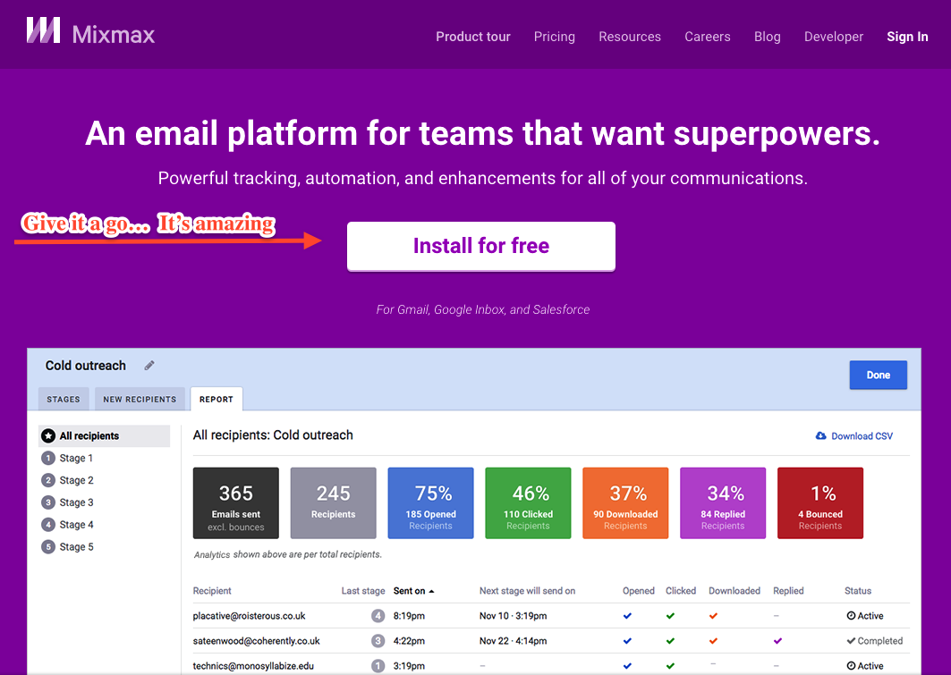This screenshot has height=675, width=951.
Task: Click the pencil edit icon beside Cold outreach
Action: pyautogui.click(x=149, y=366)
